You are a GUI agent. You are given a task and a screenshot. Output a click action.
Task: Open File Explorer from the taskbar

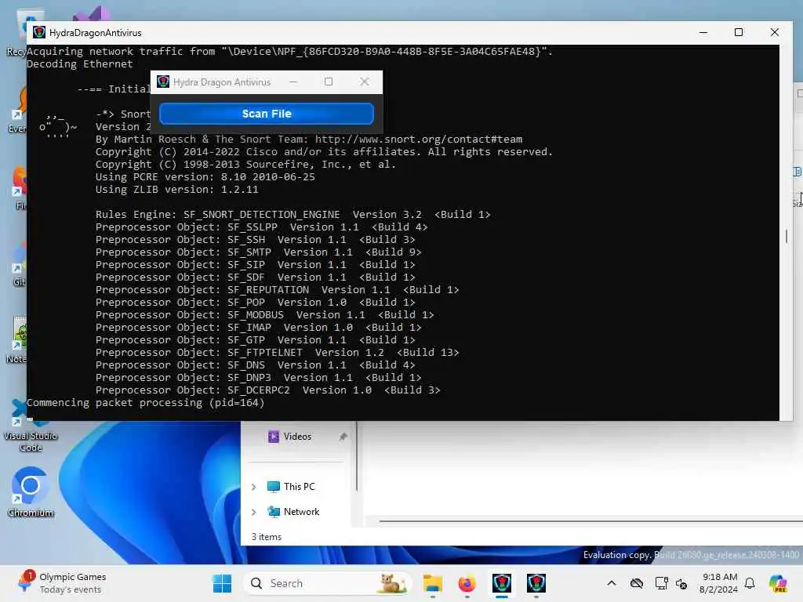click(433, 583)
